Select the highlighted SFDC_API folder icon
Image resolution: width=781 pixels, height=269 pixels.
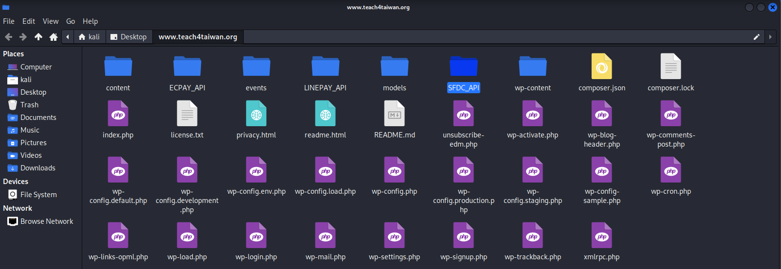point(464,66)
